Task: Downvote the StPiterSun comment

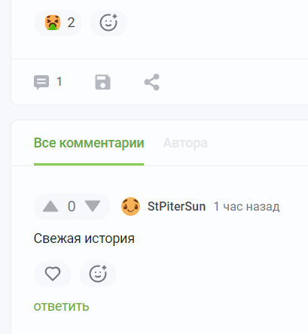Action: pyautogui.click(x=93, y=206)
